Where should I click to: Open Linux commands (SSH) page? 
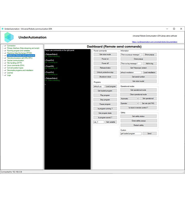pos(16,66)
